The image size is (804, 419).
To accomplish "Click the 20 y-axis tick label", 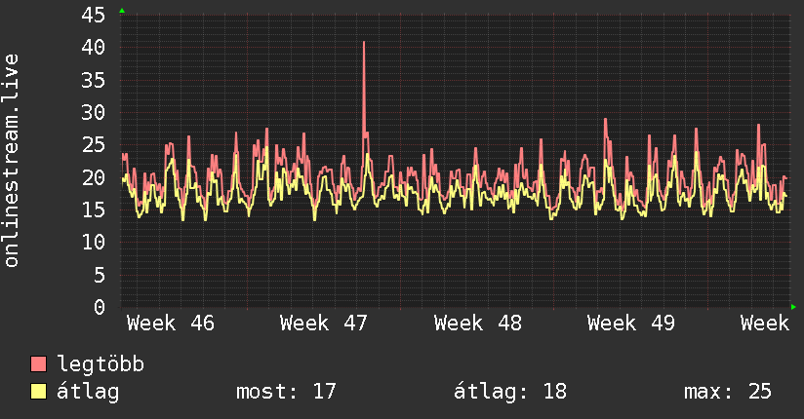I will tap(93, 177).
